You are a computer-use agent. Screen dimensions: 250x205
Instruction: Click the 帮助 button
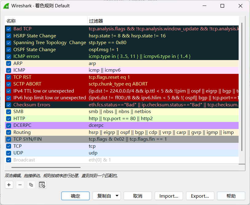pyautogui.click(x=231, y=196)
